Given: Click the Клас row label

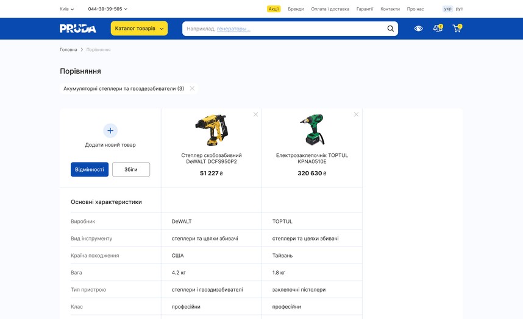Looking at the screenshot, I should pyautogui.click(x=77, y=307).
